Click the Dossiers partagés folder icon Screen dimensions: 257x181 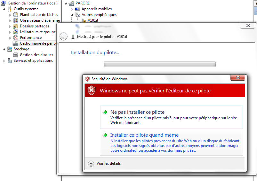(x=15, y=26)
